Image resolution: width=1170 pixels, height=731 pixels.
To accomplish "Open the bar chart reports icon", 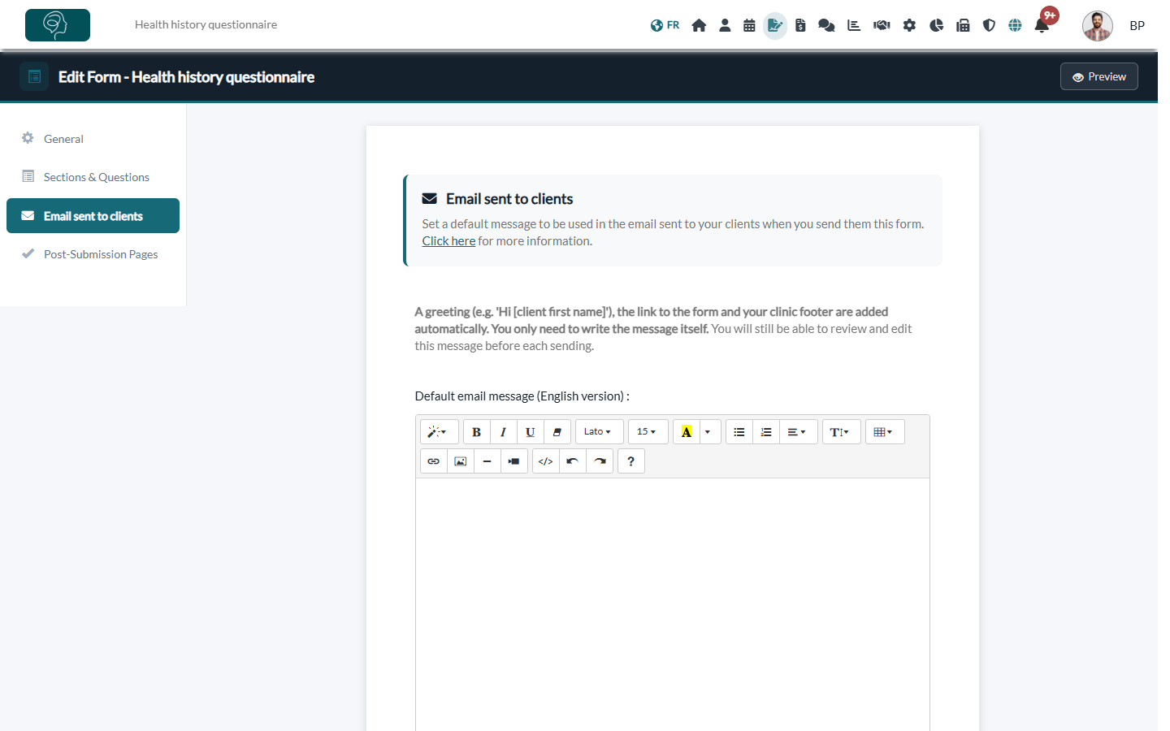I will (854, 25).
